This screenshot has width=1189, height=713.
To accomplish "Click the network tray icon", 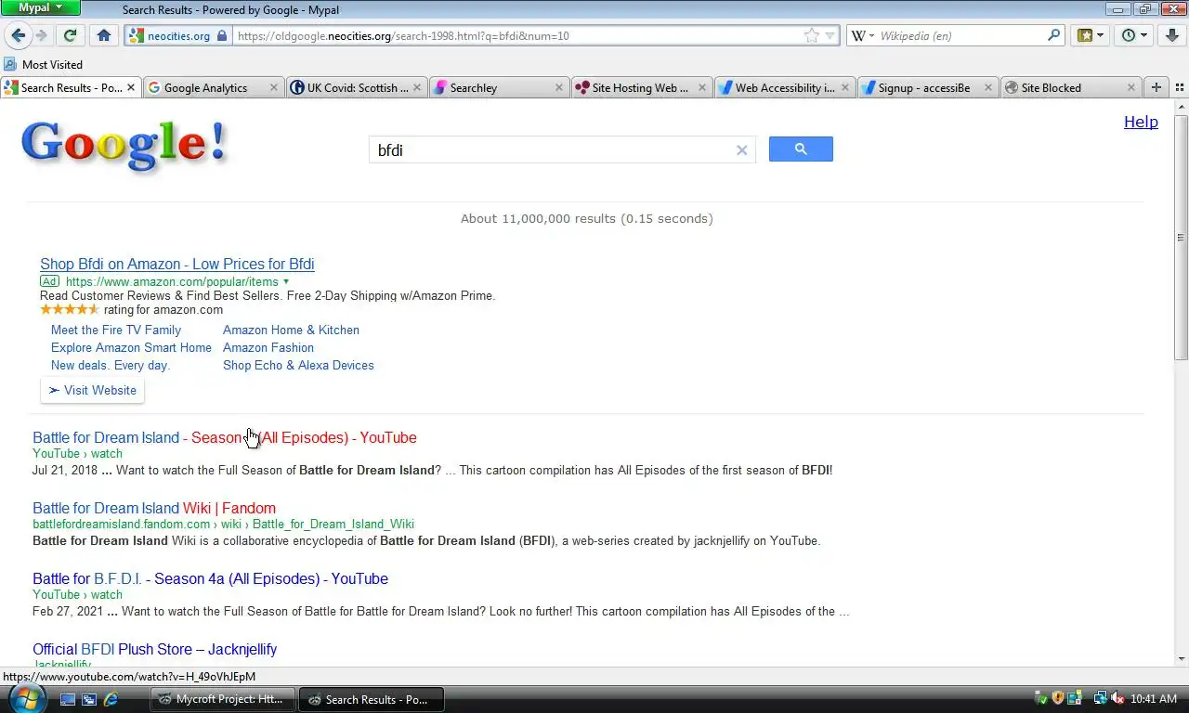I will (1100, 698).
